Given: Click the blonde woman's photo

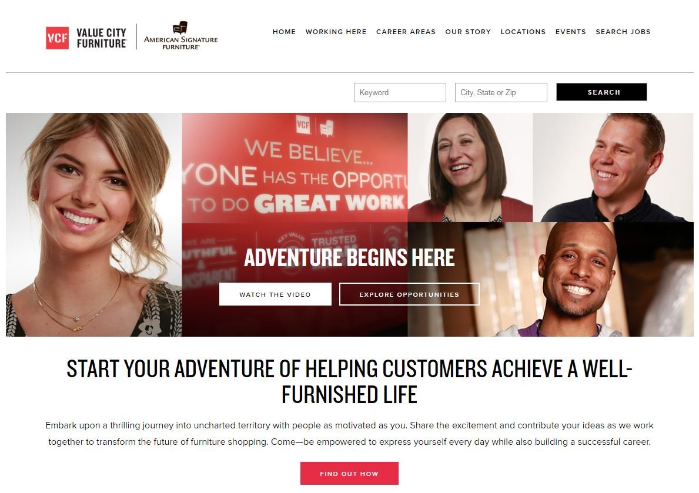Looking at the screenshot, I should [x=93, y=224].
